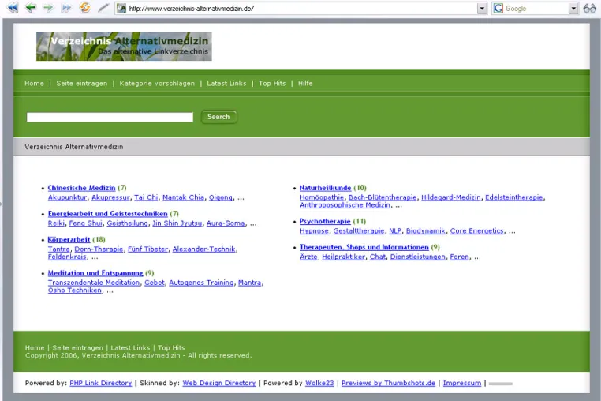Image resolution: width=601 pixels, height=401 pixels.
Task: Click the pencil edit icon in toolbar
Action: point(103,8)
